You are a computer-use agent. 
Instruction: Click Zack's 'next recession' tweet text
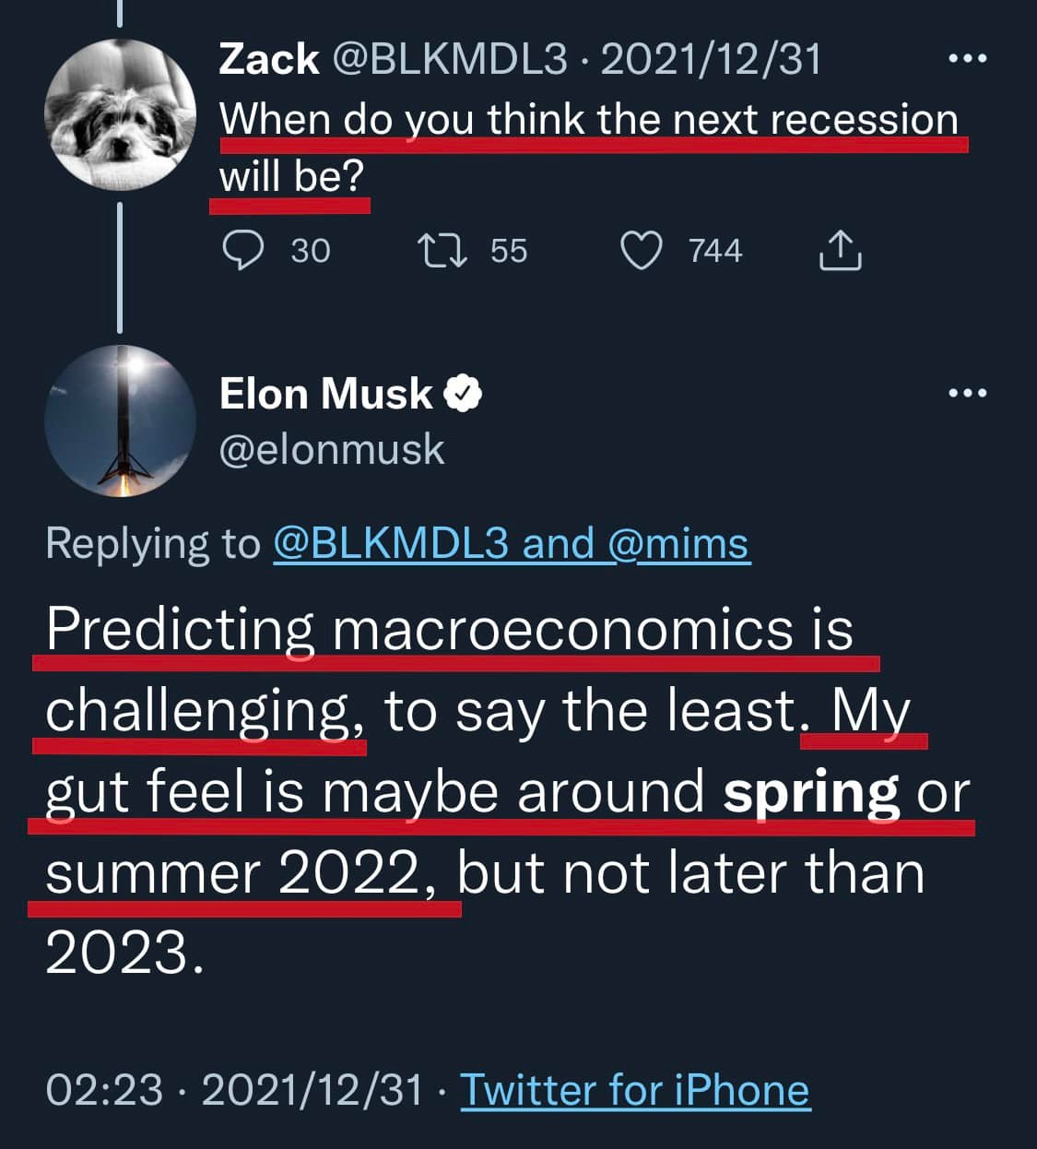coord(588,120)
